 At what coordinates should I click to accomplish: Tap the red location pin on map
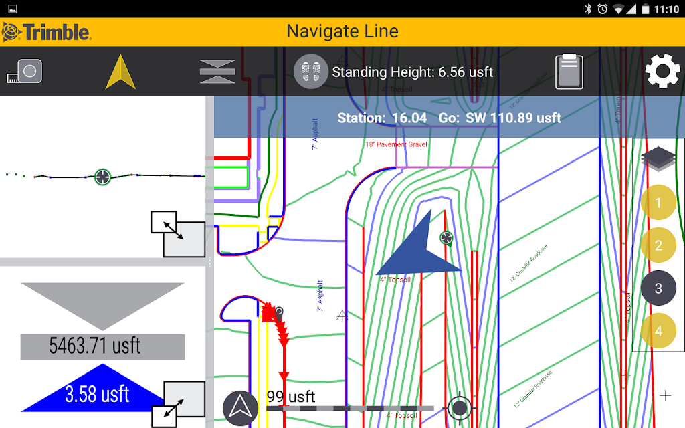tap(278, 313)
